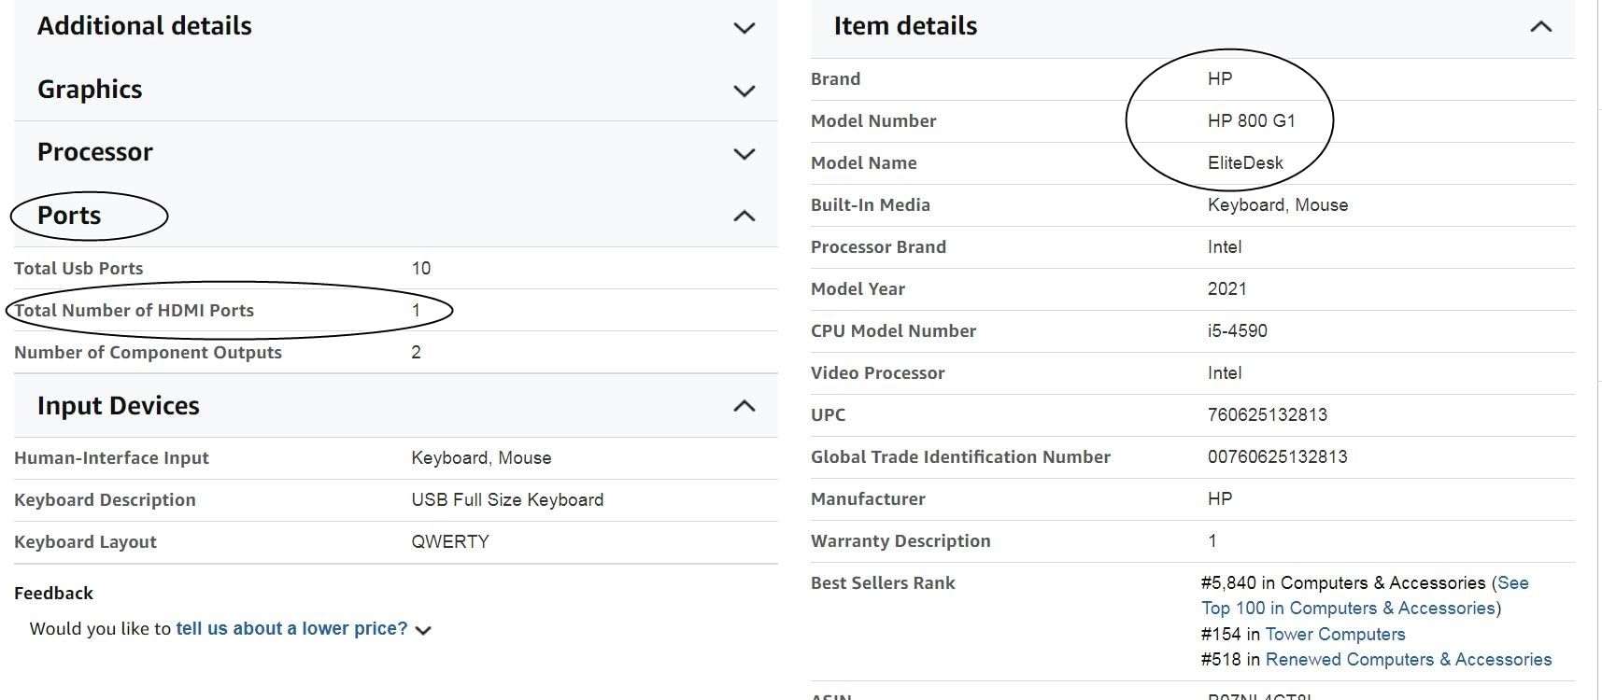Click the Processor heading
The height and width of the screenshot is (700, 1602).
pyautogui.click(x=95, y=152)
